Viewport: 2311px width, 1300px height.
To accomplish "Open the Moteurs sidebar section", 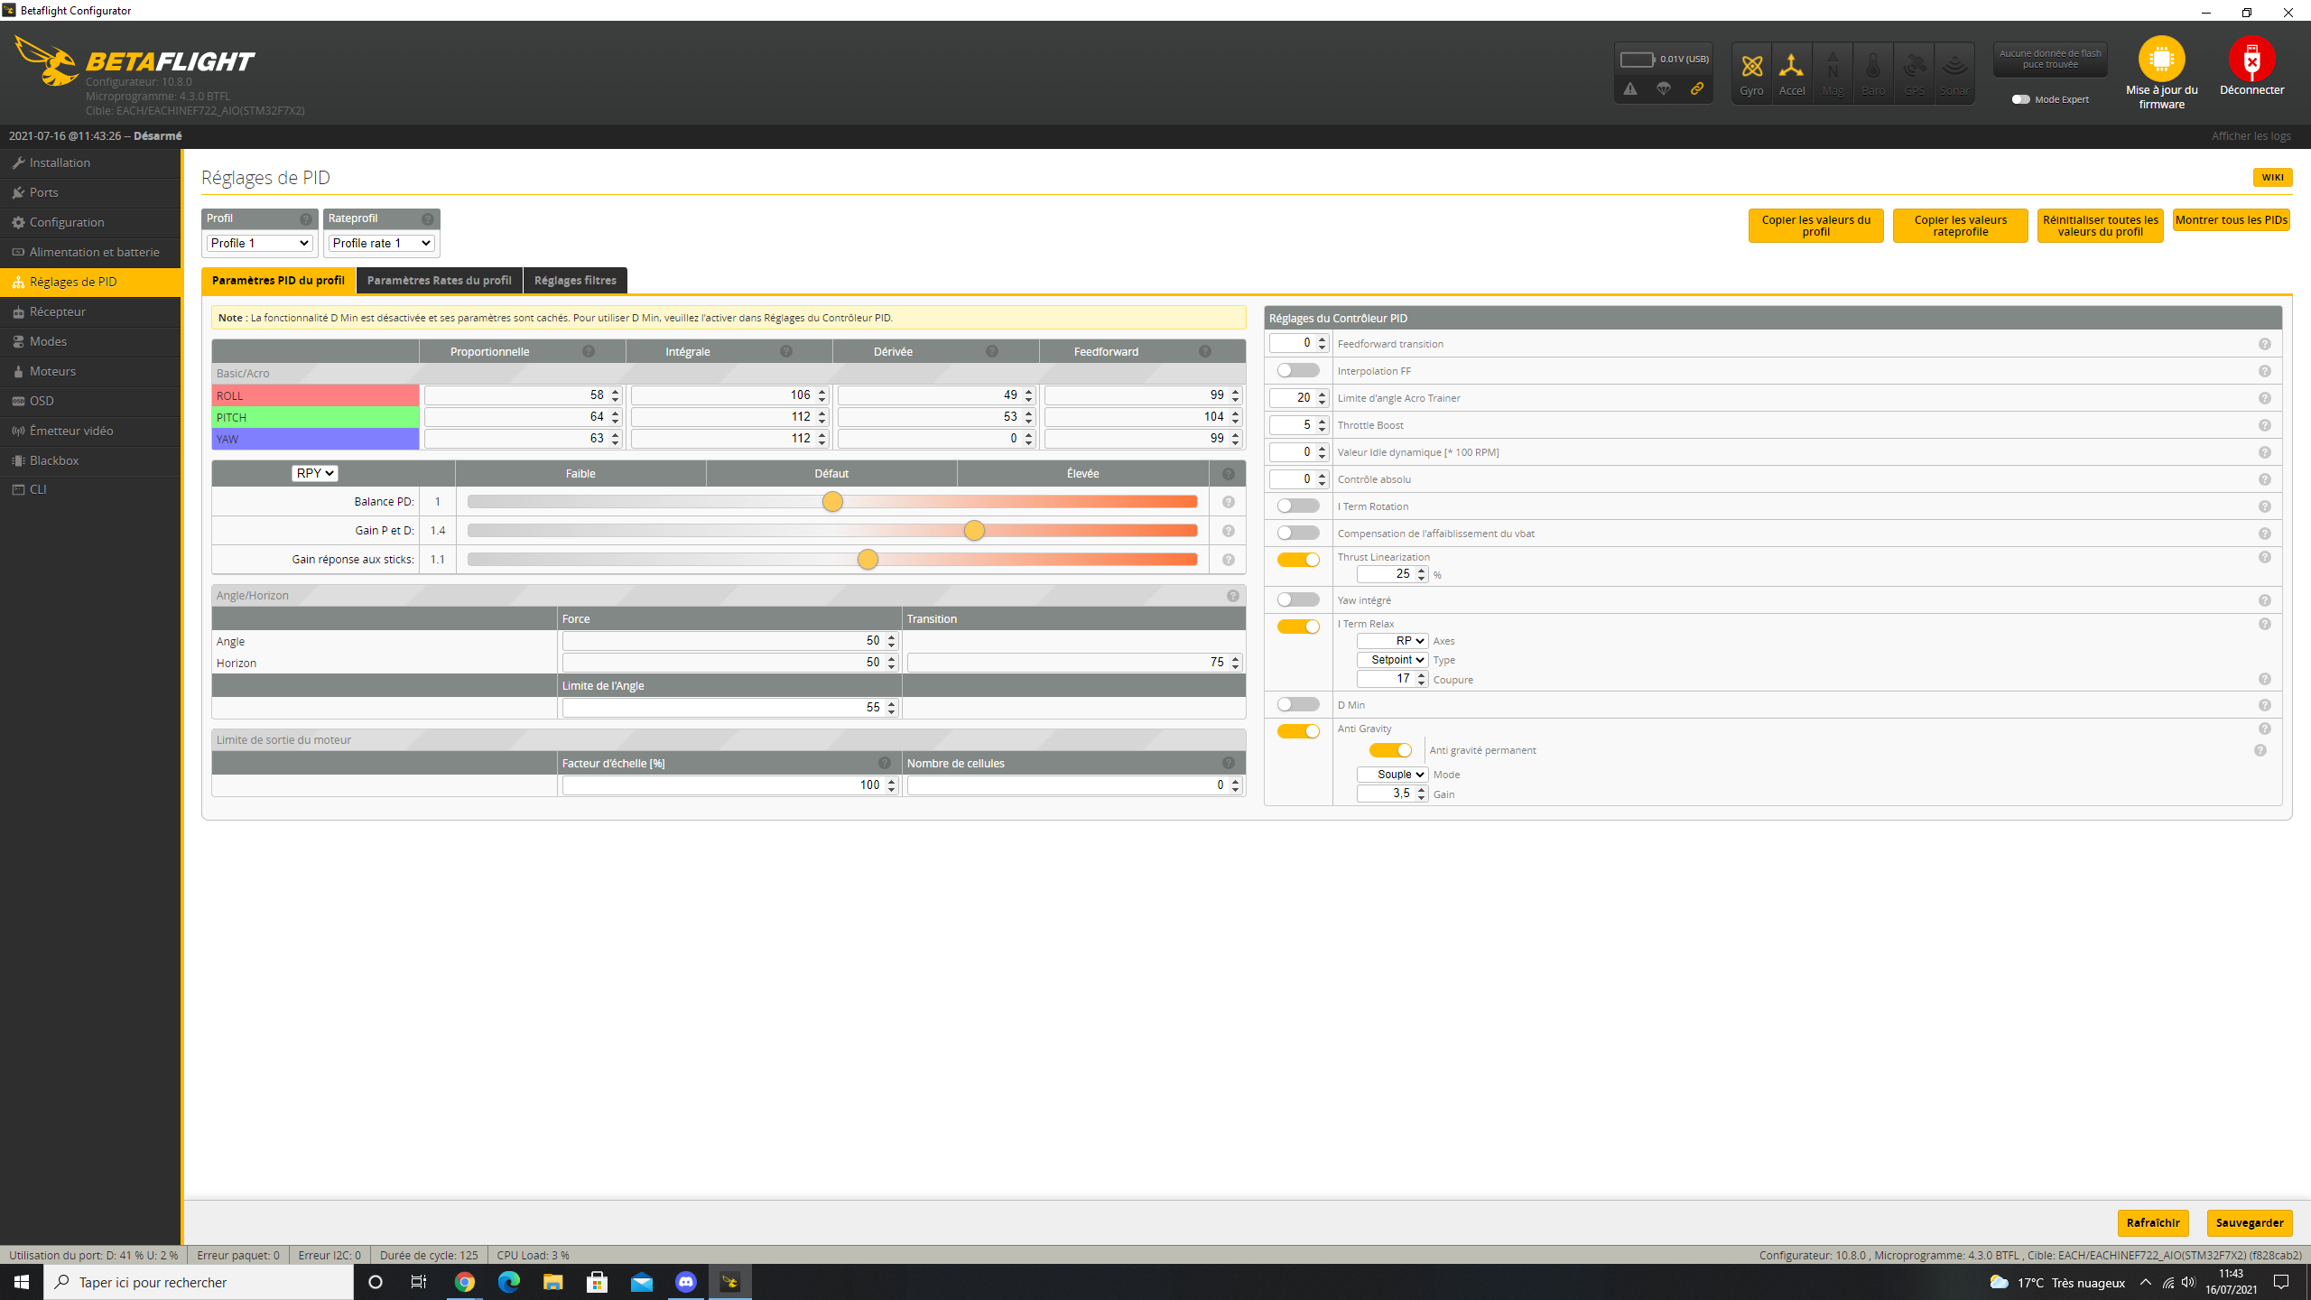I will click(x=52, y=371).
